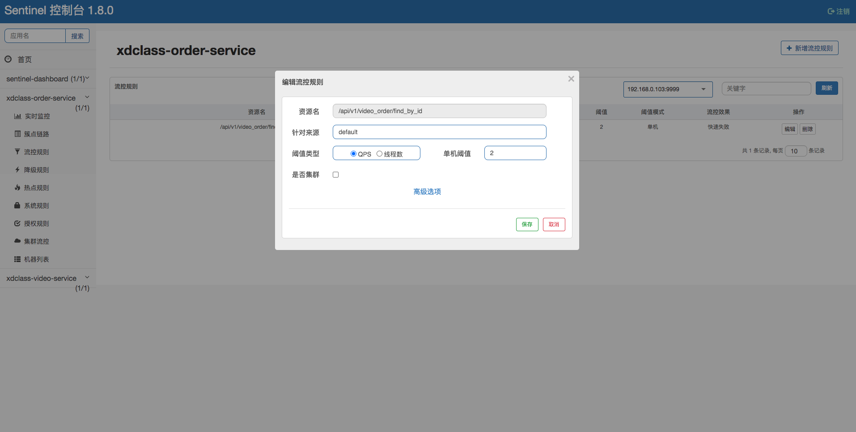
Task: Expand 高级选项 advanced options link
Action: point(427,192)
